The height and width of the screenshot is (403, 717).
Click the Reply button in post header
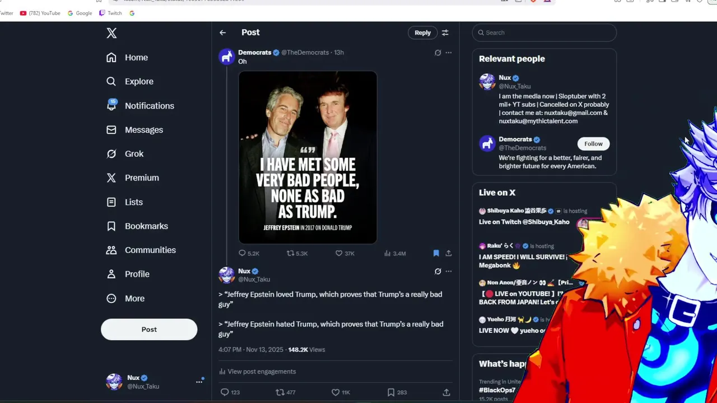pyautogui.click(x=422, y=33)
